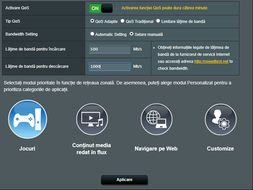Open the http://speedtest.net link
This screenshot has height=190, width=253.
[211, 62]
